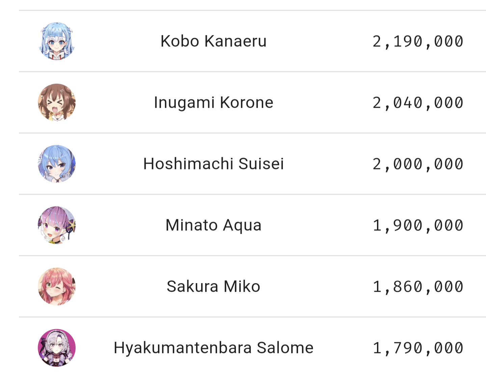The height and width of the screenshot is (372, 486).
Task: Select the Hoshimachi Suisei name text
Action: point(214,164)
